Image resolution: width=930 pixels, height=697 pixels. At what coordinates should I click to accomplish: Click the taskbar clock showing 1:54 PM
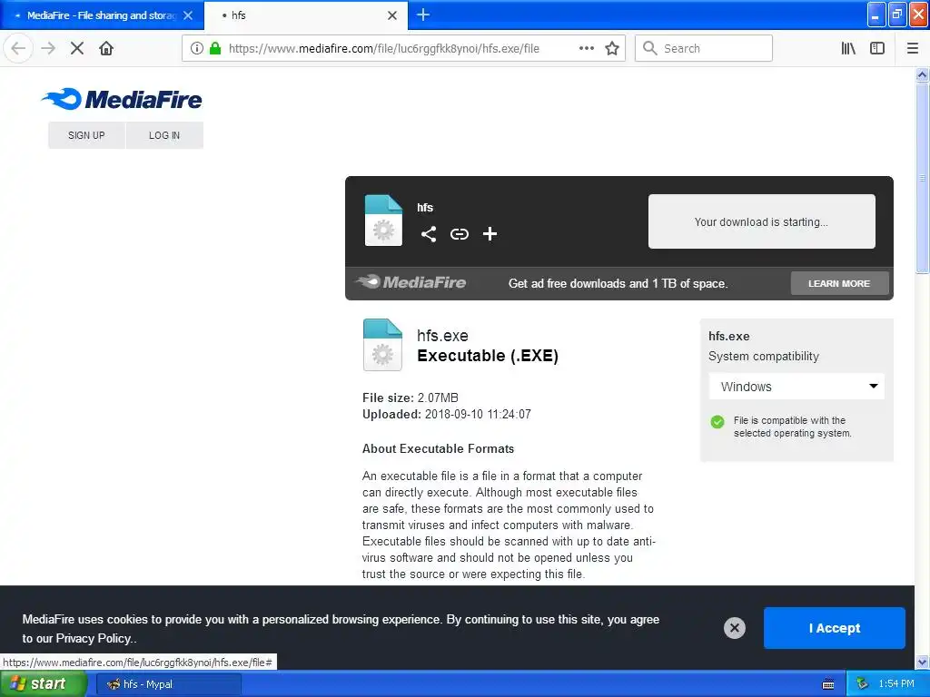click(x=896, y=684)
